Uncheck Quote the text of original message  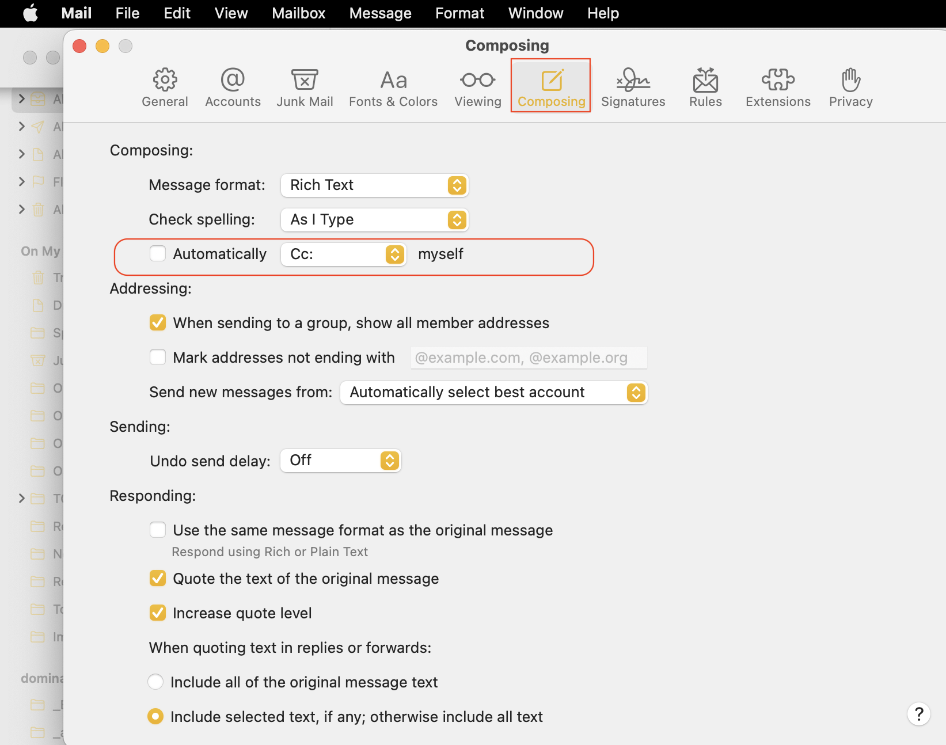pos(158,579)
